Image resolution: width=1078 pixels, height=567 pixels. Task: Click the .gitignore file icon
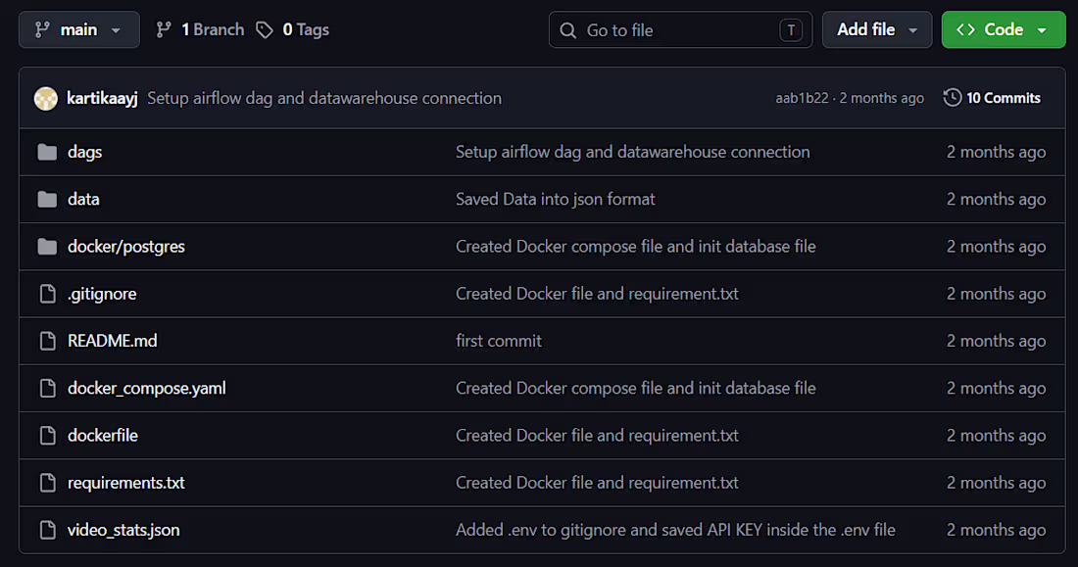[47, 294]
